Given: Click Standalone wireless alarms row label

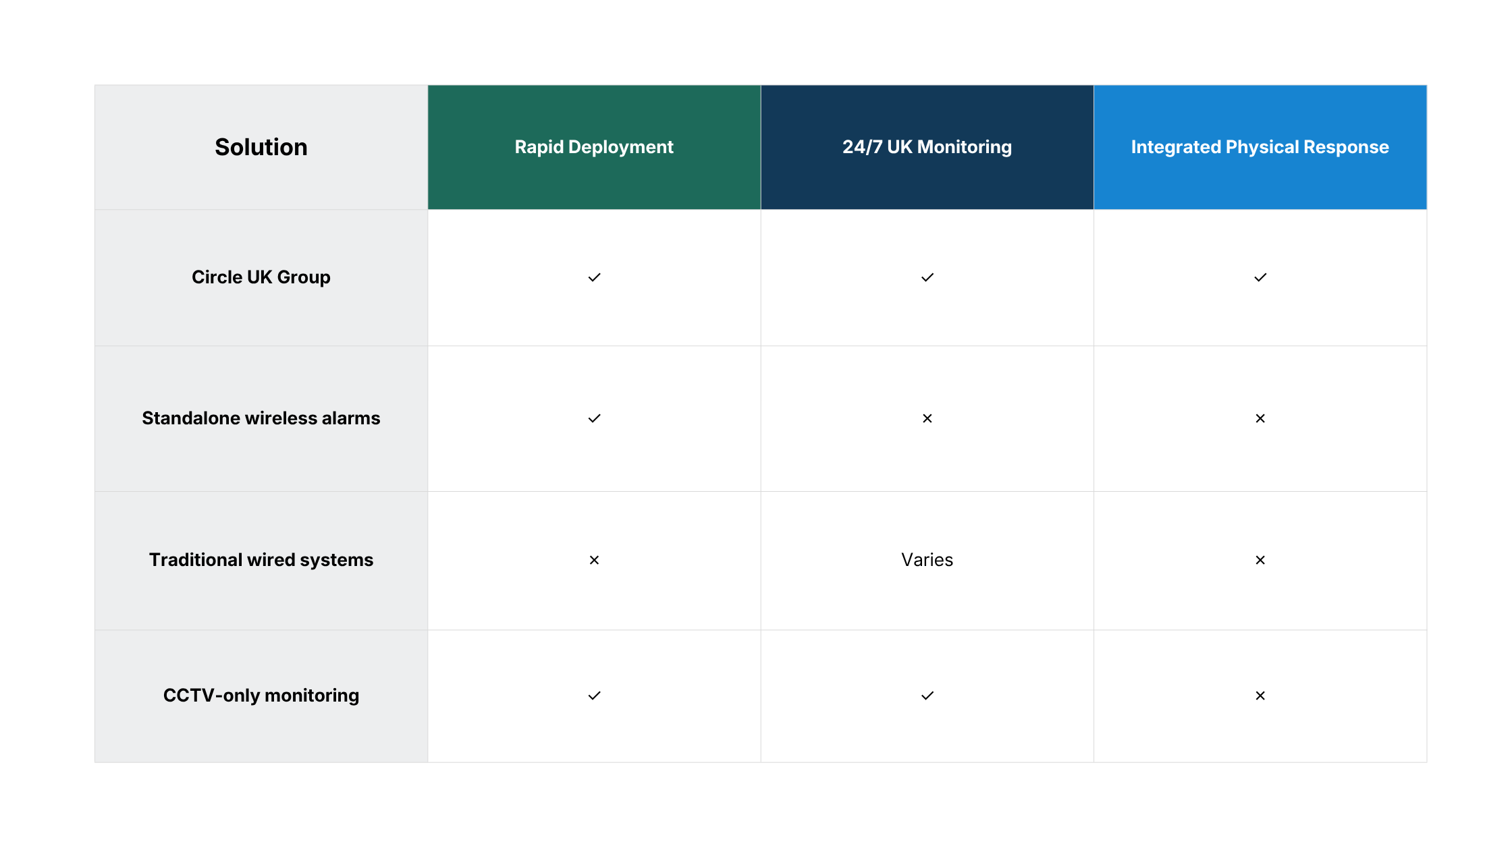Looking at the screenshot, I should pyautogui.click(x=261, y=418).
